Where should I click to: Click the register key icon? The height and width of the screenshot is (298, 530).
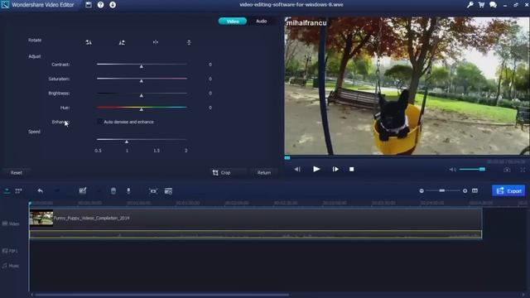[470, 5]
